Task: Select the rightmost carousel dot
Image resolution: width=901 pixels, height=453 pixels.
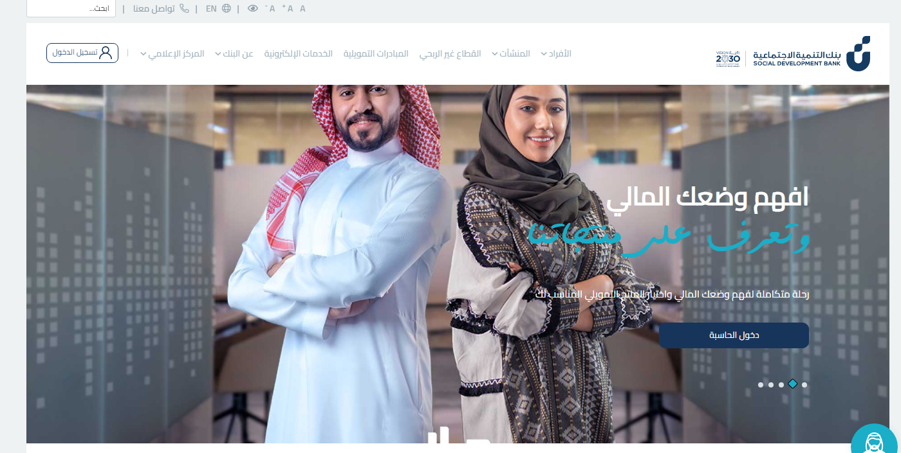Action: point(804,385)
